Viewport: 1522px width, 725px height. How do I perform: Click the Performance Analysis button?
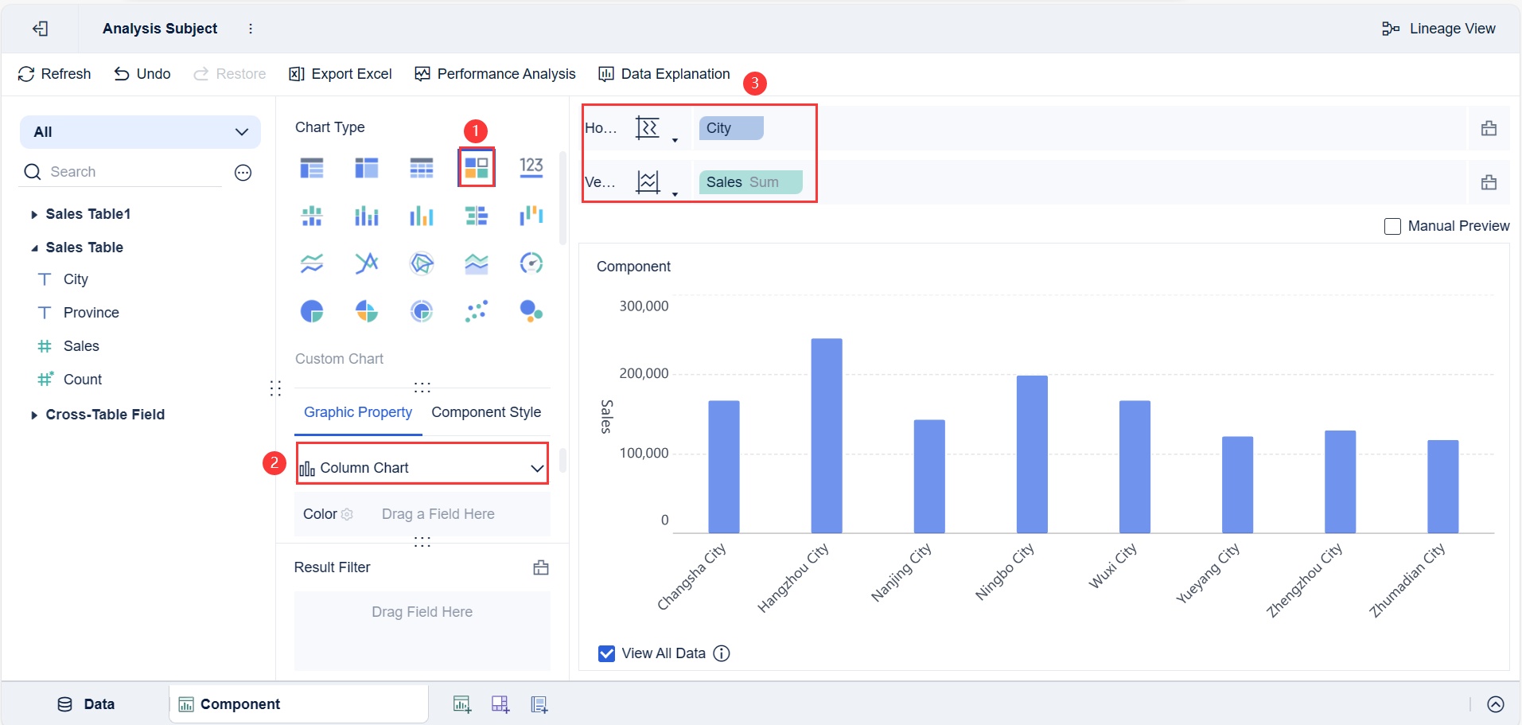click(495, 74)
